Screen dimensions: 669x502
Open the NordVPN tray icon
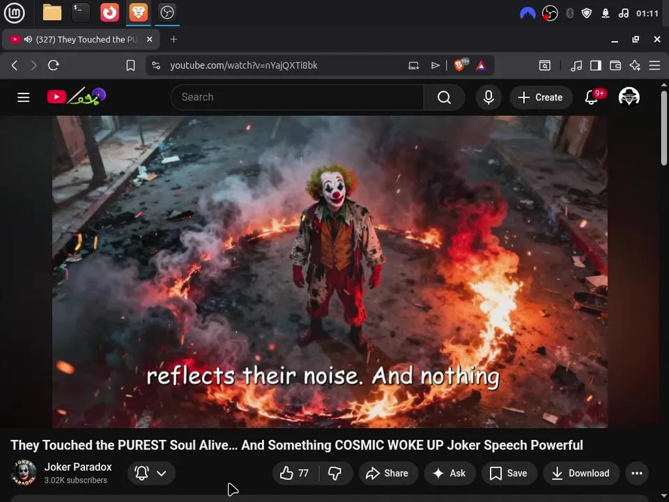coord(528,13)
